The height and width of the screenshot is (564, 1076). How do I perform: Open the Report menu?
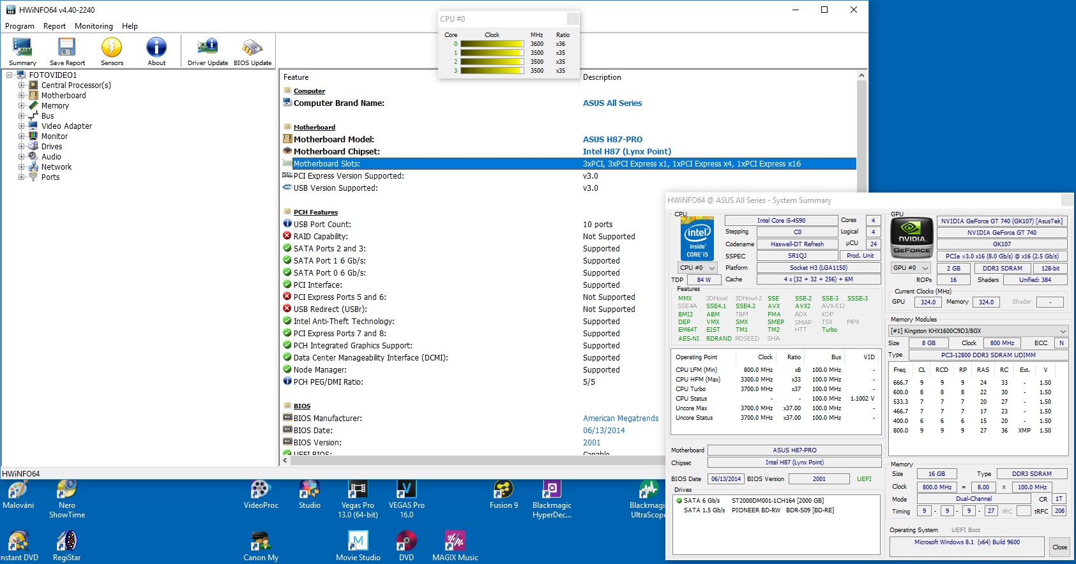pyautogui.click(x=54, y=26)
